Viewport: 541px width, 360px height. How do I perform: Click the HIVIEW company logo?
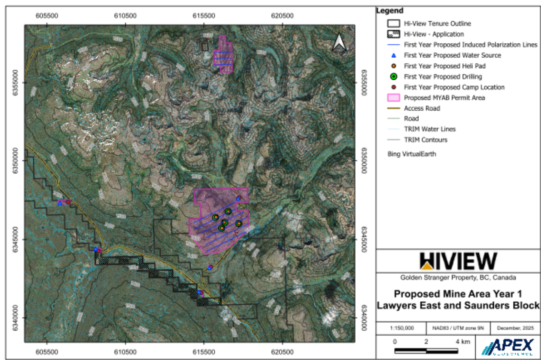pyautogui.click(x=458, y=261)
